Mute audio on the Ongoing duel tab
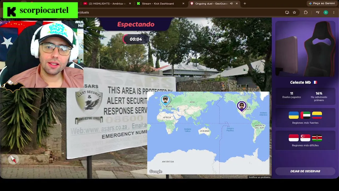The width and height of the screenshot is (339, 191). click(x=231, y=3)
